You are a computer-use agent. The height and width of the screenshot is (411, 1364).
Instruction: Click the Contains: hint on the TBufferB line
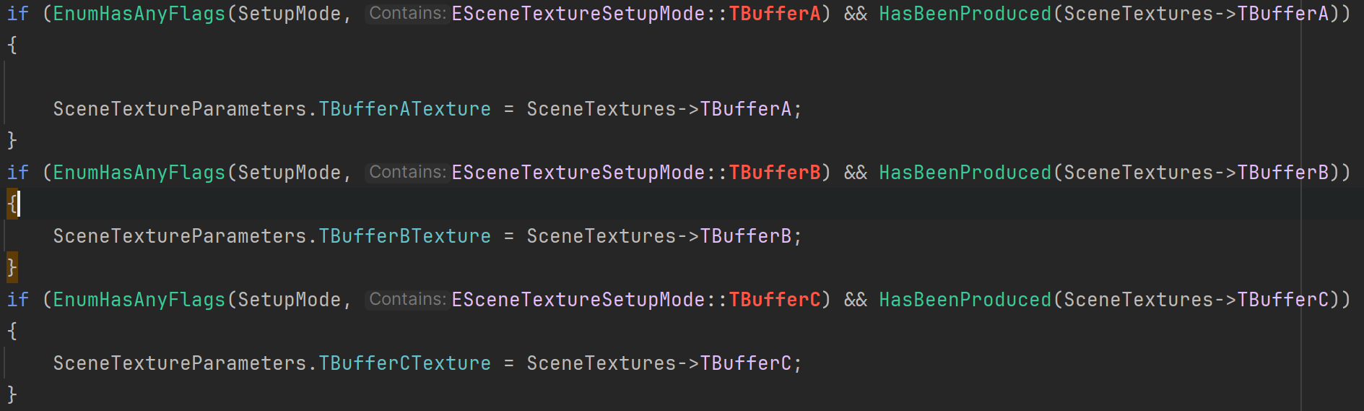click(407, 173)
